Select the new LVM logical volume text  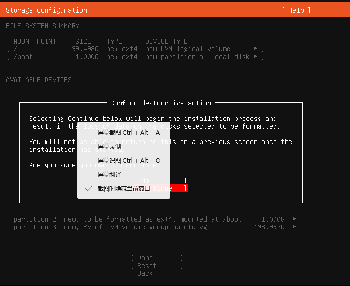pyautogui.click(x=187, y=49)
